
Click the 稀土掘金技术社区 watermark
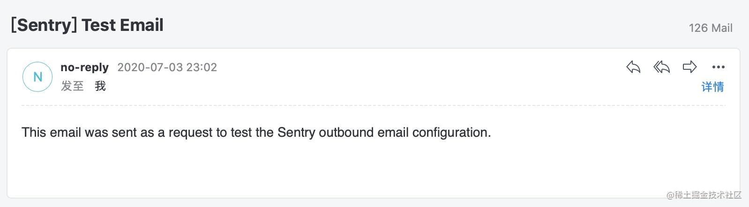pyautogui.click(x=704, y=195)
